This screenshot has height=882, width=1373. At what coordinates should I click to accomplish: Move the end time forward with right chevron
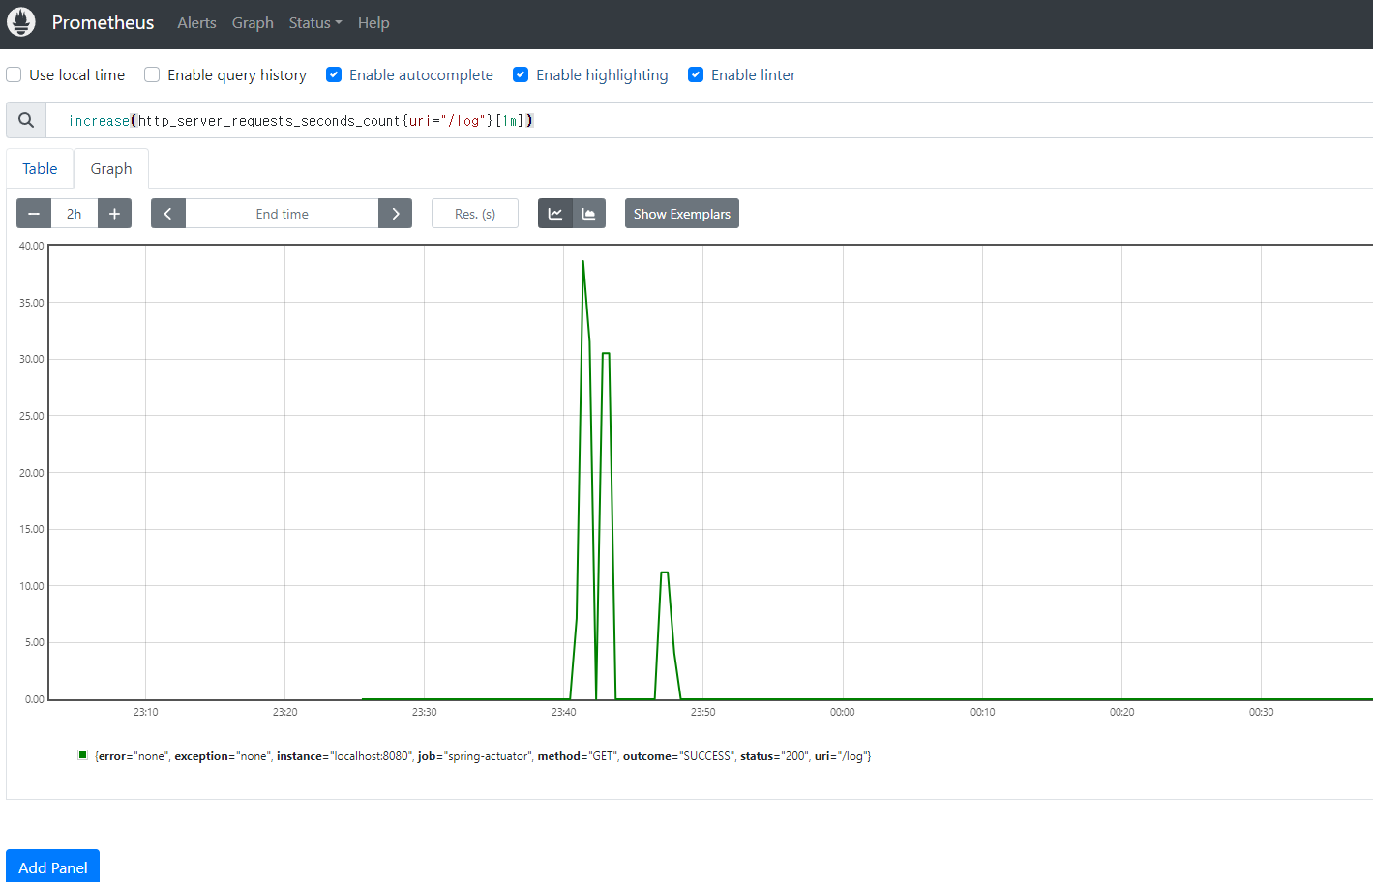tap(395, 214)
